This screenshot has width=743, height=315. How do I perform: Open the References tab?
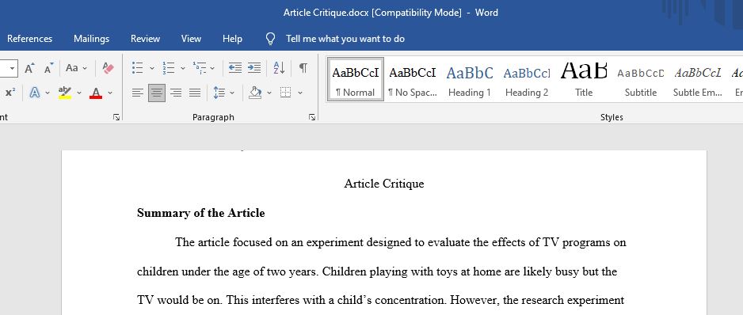pyautogui.click(x=29, y=39)
